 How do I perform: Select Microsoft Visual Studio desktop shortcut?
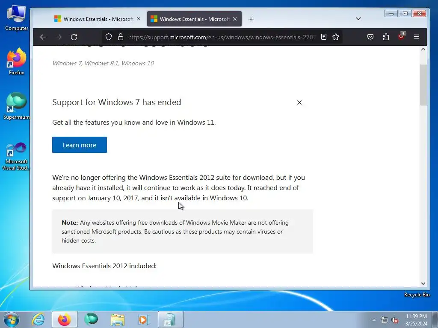(16, 156)
